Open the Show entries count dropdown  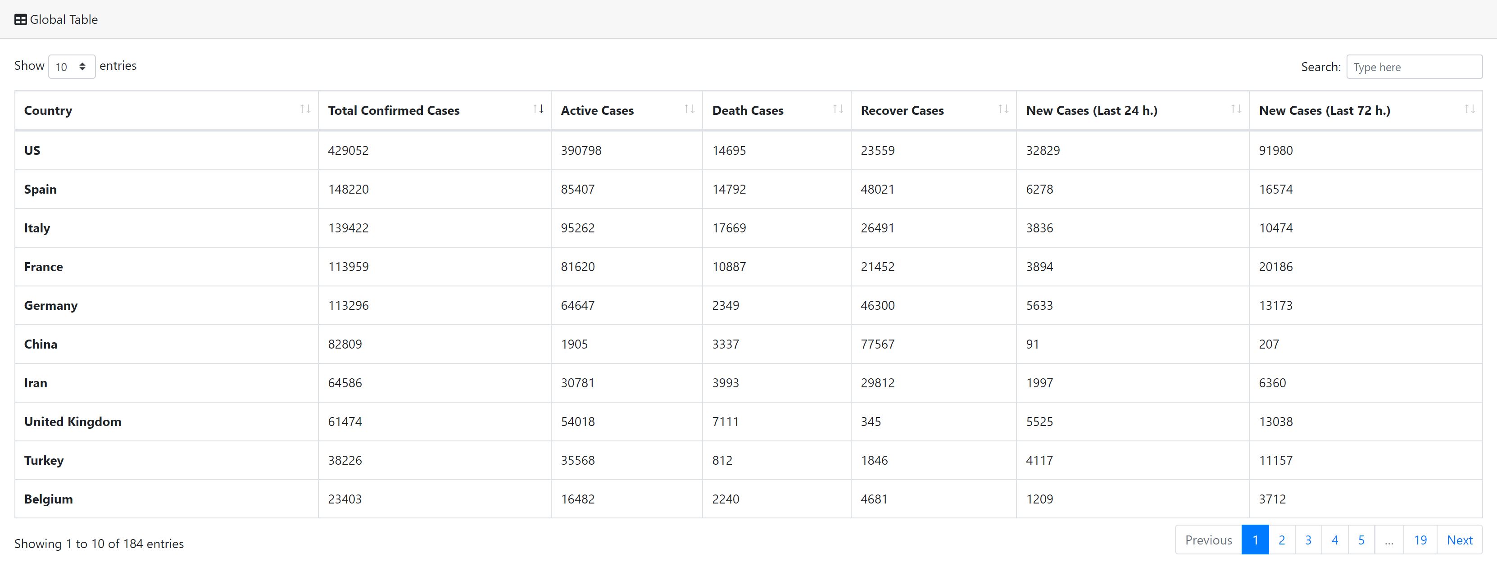click(x=72, y=67)
